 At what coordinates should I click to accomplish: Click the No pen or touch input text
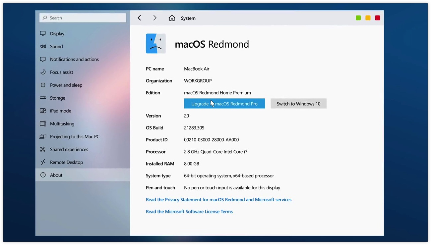pos(232,188)
